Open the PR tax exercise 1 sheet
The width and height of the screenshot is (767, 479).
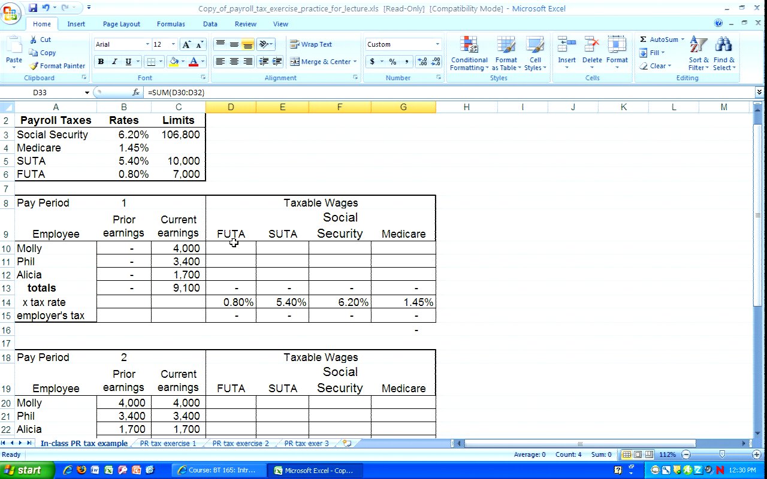[168, 444]
